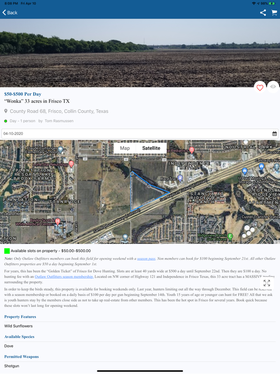
Task: Tap the U-Haul Moving & Storage marker
Action: (245, 170)
